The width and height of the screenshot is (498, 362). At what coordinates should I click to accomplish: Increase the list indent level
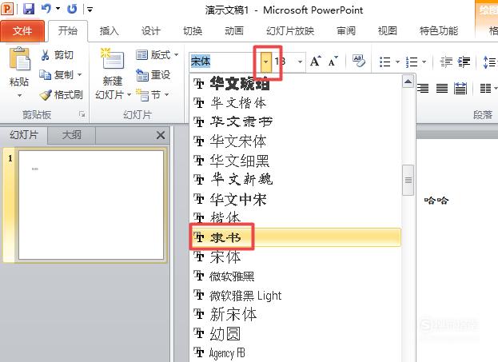tap(464, 62)
